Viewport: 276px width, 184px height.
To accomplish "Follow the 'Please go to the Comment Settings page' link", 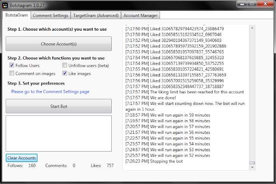I will point(50,92).
